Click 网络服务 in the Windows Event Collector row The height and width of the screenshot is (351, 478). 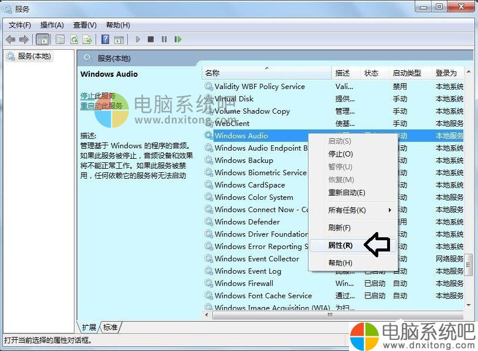(449, 258)
